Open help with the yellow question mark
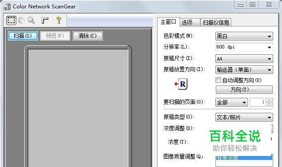Screen dimensions: 282x167 [59, 20]
